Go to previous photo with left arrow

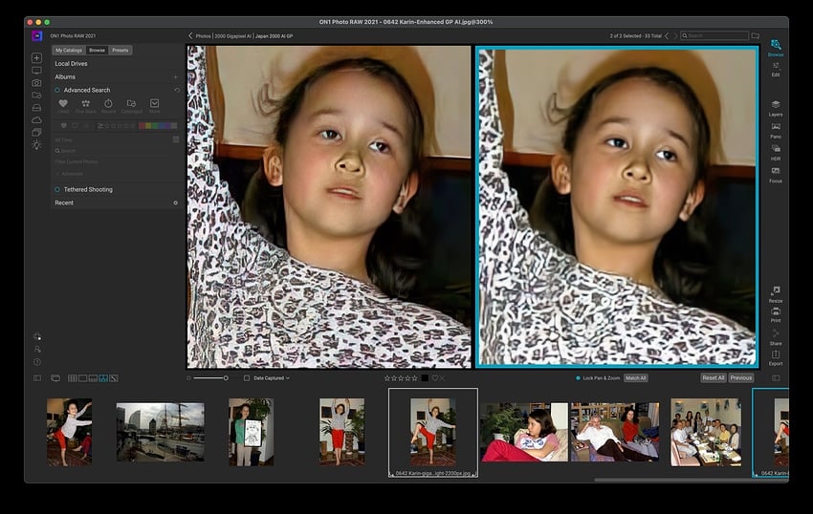tap(667, 35)
